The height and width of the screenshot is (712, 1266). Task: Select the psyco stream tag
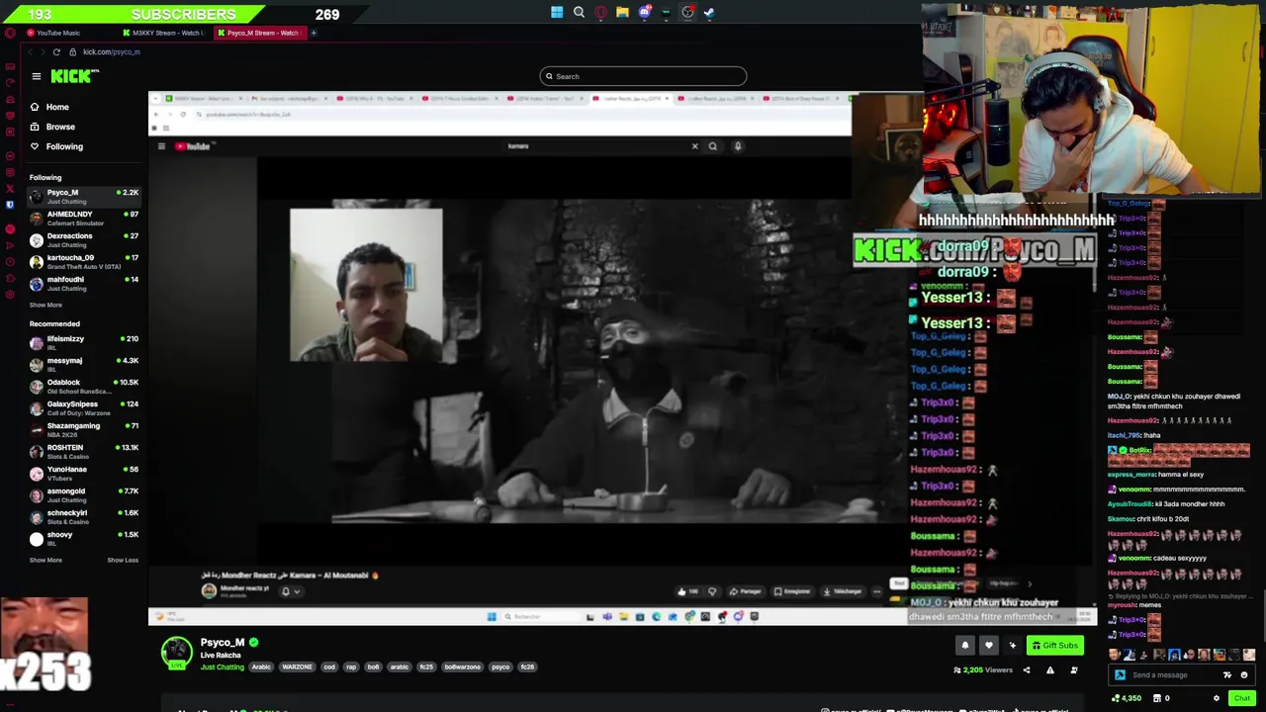click(500, 667)
